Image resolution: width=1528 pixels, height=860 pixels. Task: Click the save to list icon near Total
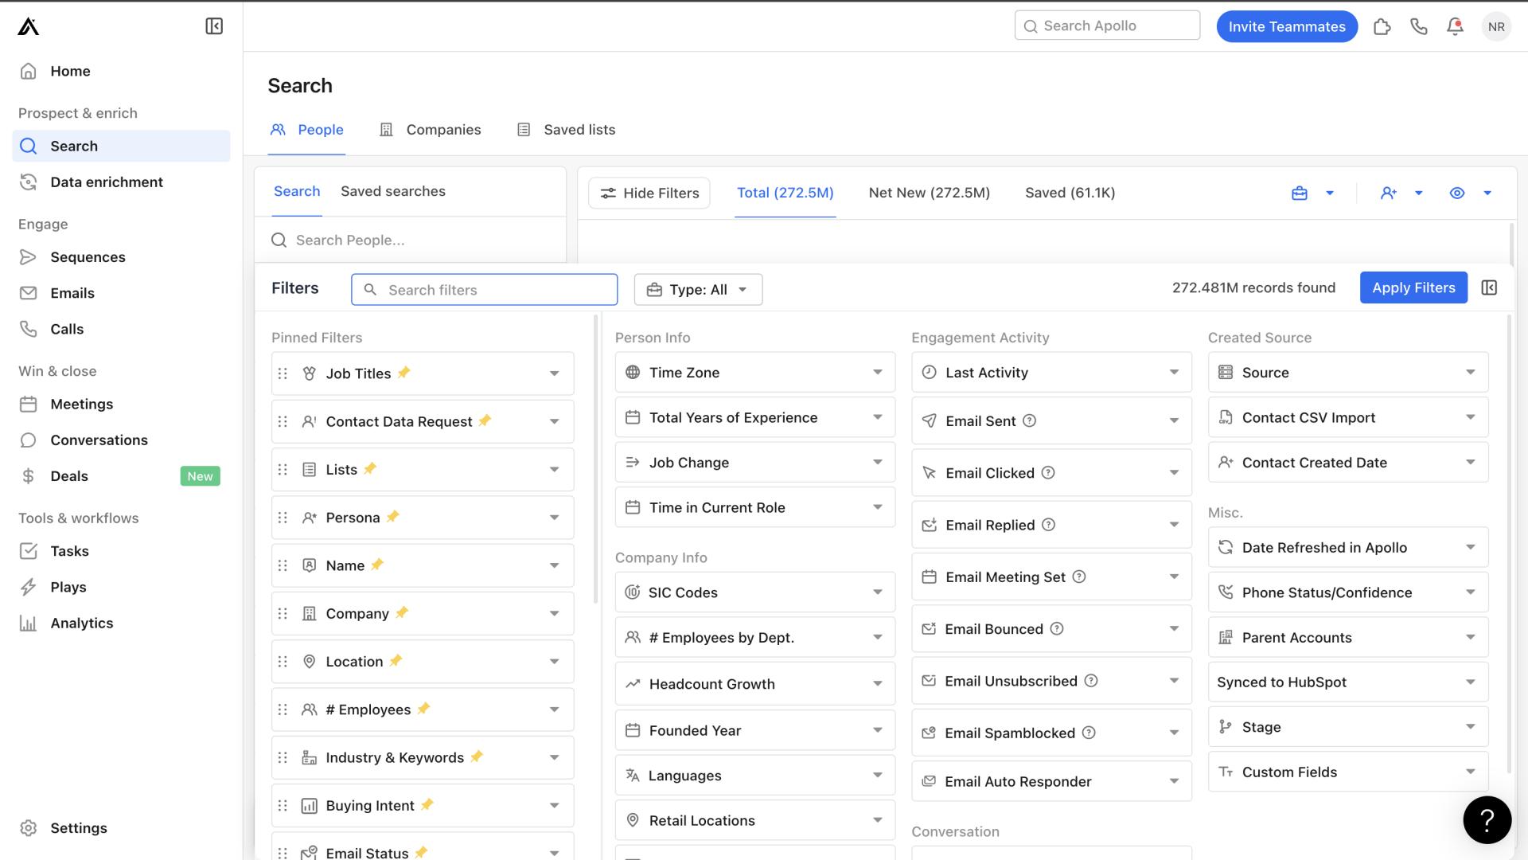point(1300,192)
